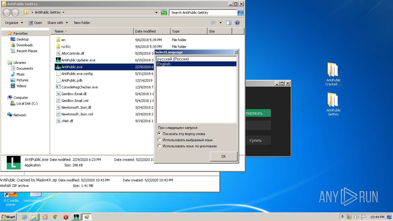This screenshot has height=221, width=393.
Task: Click the 10:44 PM taskbar clock
Action: (377, 217)
